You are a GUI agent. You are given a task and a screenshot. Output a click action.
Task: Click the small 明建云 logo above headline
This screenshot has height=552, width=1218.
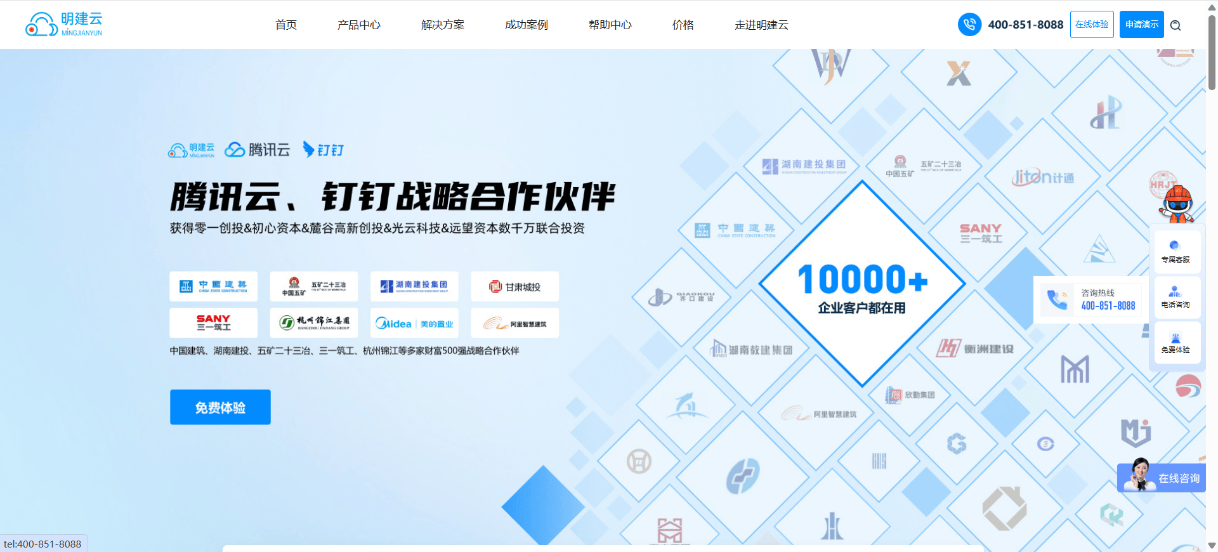(x=191, y=150)
